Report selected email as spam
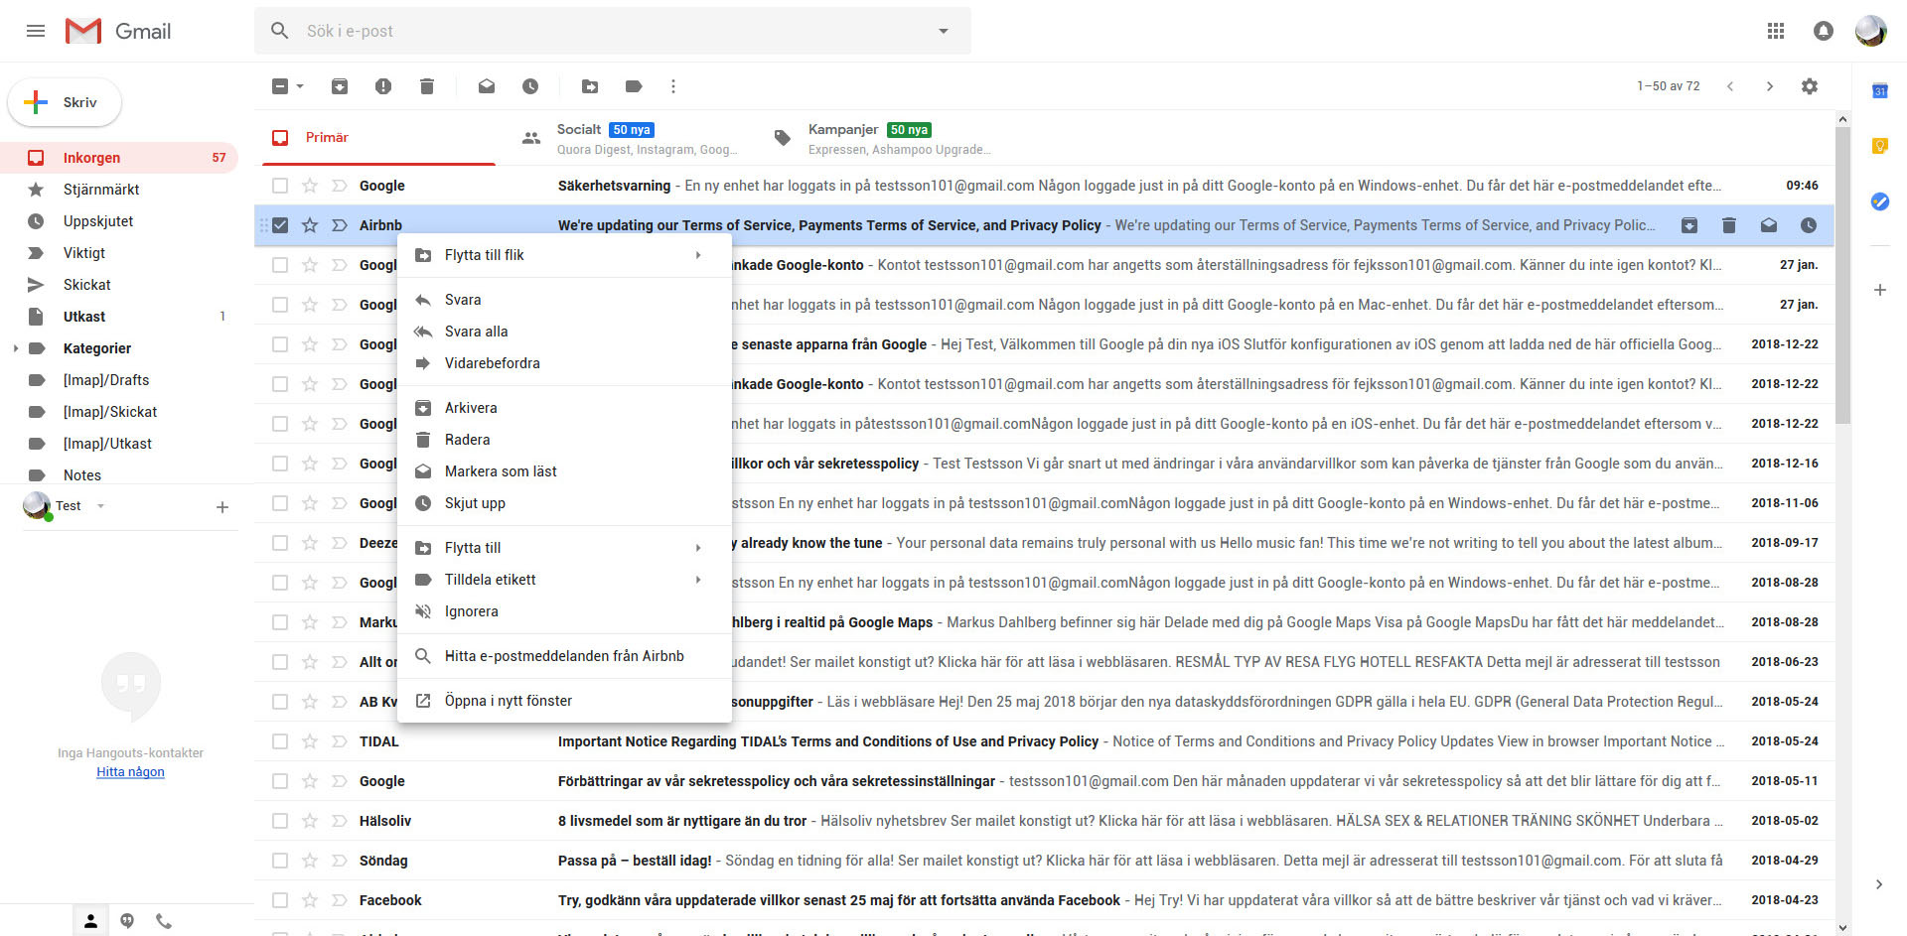Image resolution: width=1907 pixels, height=936 pixels. [x=383, y=86]
